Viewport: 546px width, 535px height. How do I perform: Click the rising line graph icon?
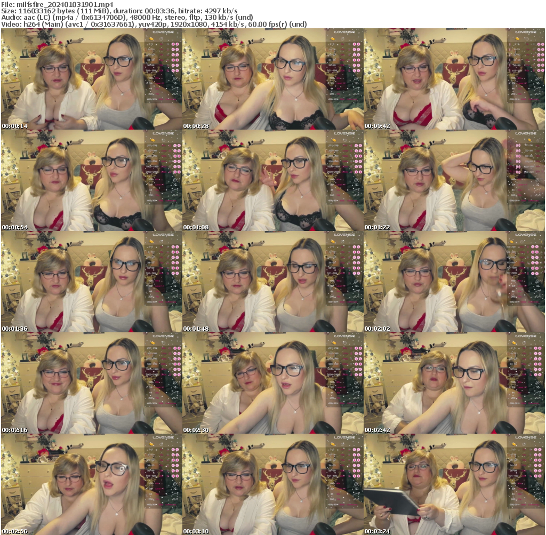tap(175, 89)
